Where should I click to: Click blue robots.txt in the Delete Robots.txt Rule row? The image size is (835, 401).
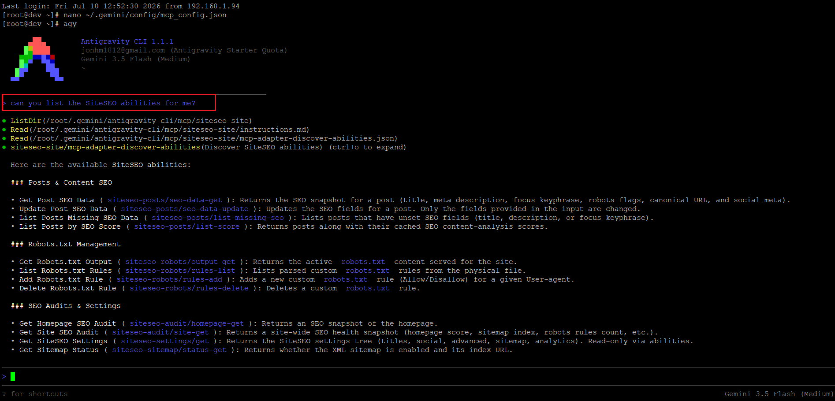[x=368, y=288]
